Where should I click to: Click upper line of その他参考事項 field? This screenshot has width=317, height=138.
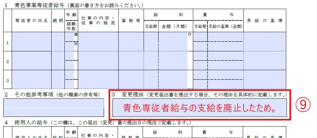[x=54, y=103]
